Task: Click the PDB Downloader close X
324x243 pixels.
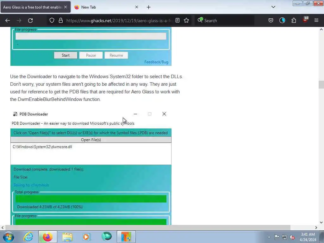Action: (x=164, y=114)
